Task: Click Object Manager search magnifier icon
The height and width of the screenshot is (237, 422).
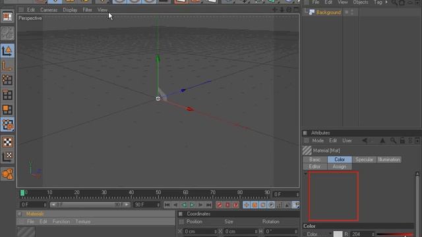Action: pyautogui.click(x=394, y=3)
